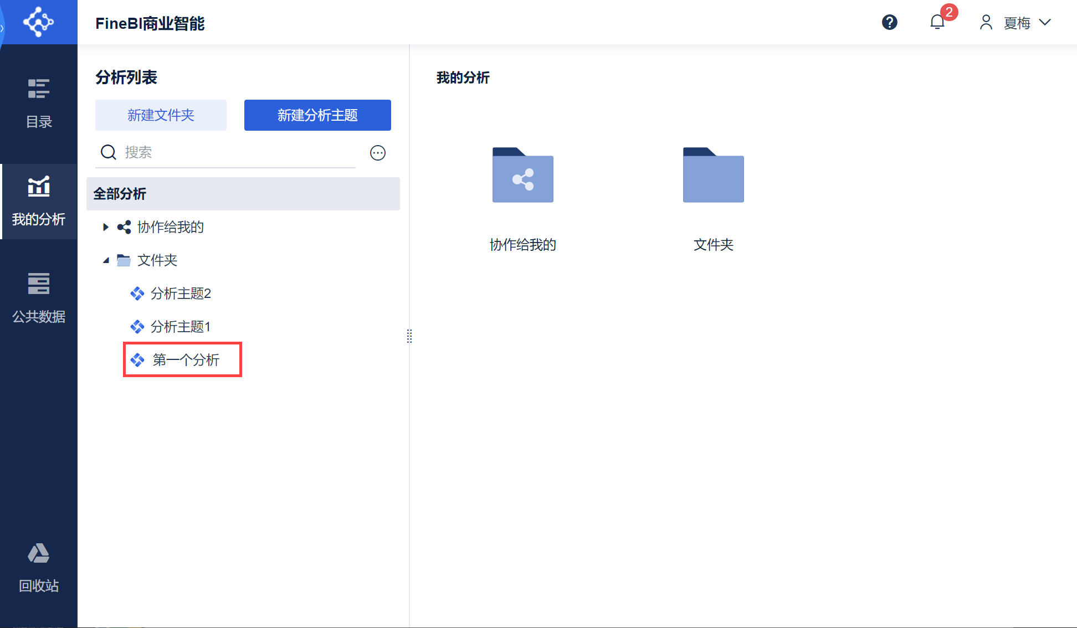Expand the 协作给我的 tree node
The image size is (1077, 628).
click(106, 227)
